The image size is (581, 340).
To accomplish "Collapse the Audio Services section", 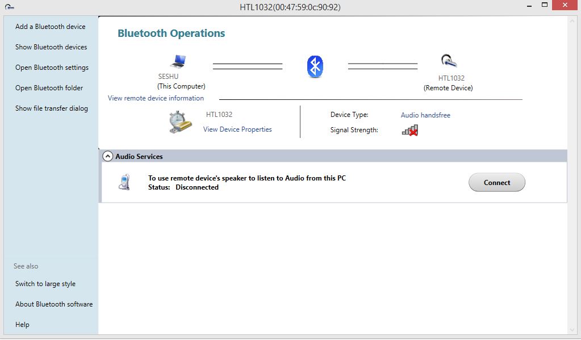I will [x=107, y=156].
